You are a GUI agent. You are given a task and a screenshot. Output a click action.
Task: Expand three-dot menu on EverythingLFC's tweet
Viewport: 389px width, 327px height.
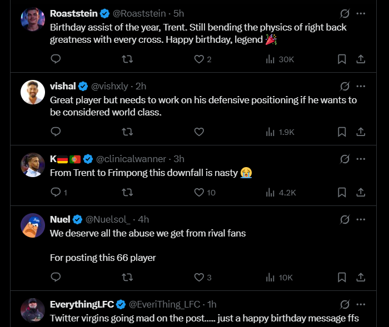(x=361, y=304)
